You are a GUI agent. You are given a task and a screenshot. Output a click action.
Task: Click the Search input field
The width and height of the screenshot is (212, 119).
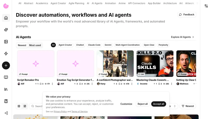coord(36,106)
